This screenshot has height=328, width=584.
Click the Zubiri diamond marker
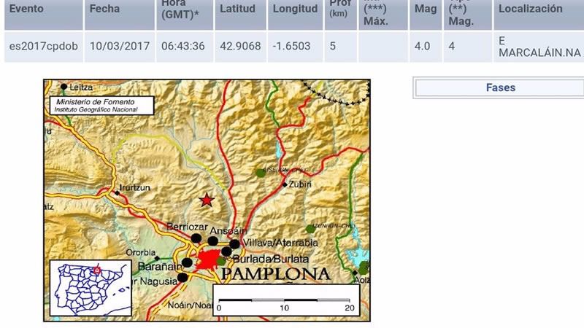point(285,184)
